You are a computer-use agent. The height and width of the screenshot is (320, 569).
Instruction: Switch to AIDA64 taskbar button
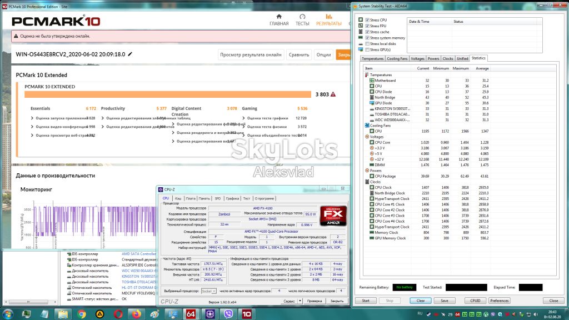tap(191, 314)
